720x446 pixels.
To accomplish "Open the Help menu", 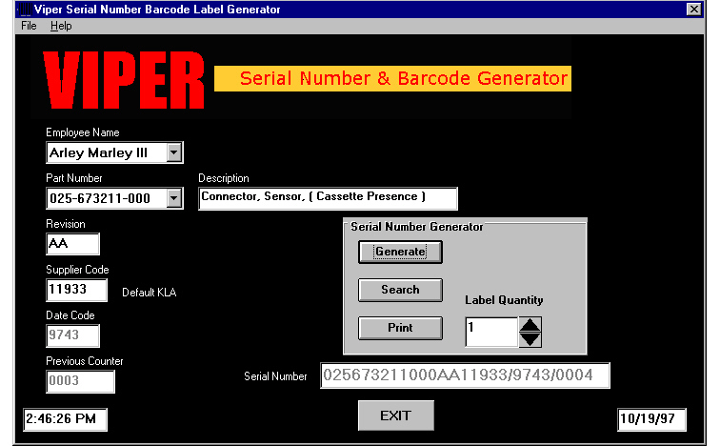I will pos(61,26).
